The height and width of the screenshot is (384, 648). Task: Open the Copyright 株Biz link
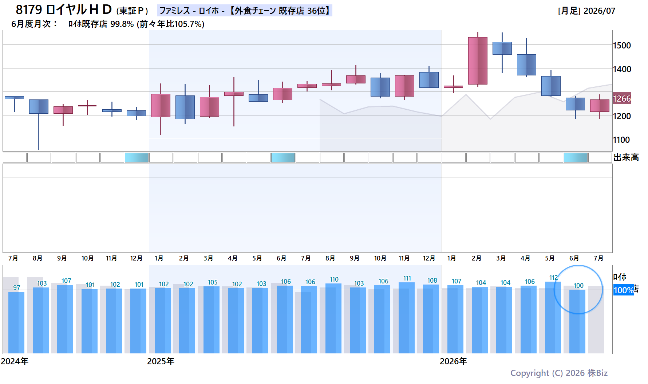pos(559,373)
